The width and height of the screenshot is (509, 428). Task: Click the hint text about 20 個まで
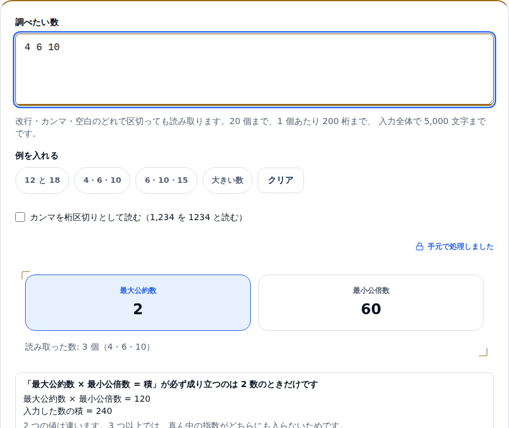point(251,127)
